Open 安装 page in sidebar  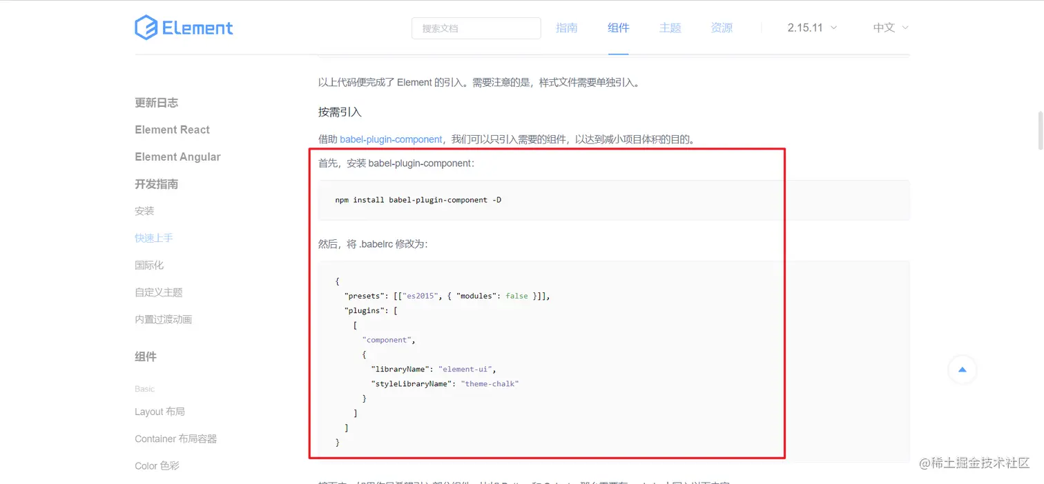coord(145,211)
